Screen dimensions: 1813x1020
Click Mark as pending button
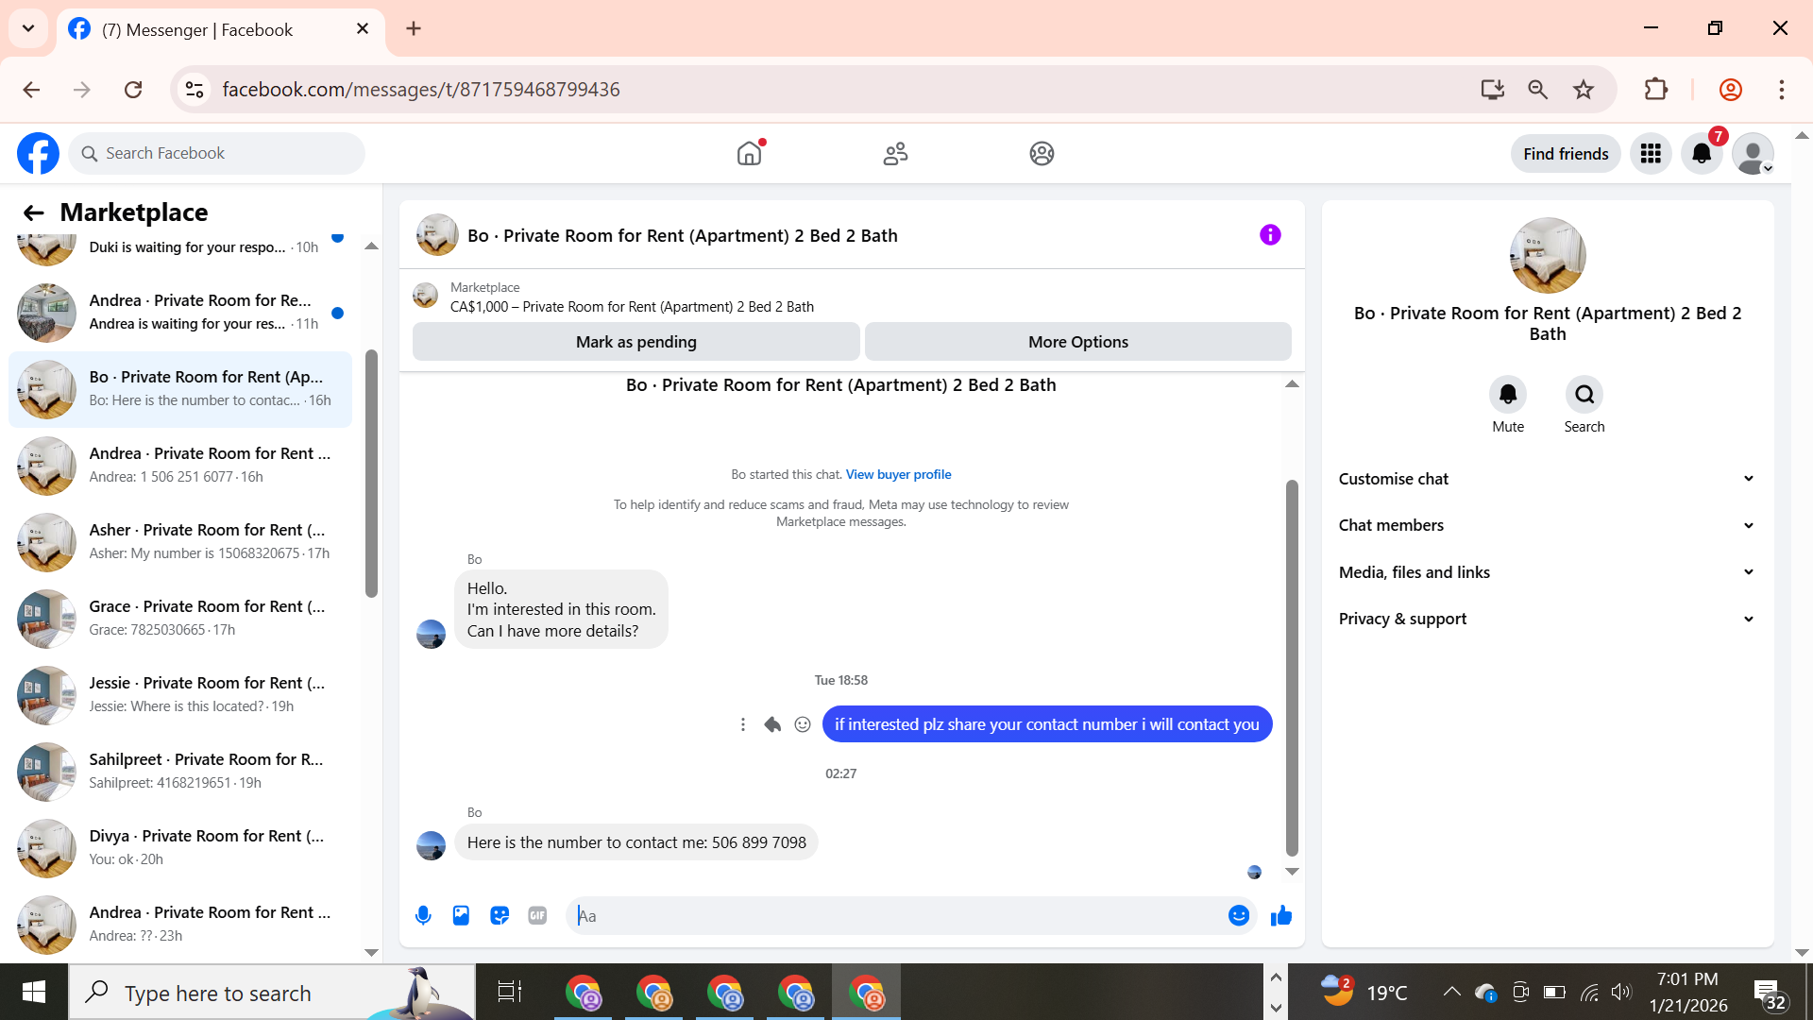[635, 342]
